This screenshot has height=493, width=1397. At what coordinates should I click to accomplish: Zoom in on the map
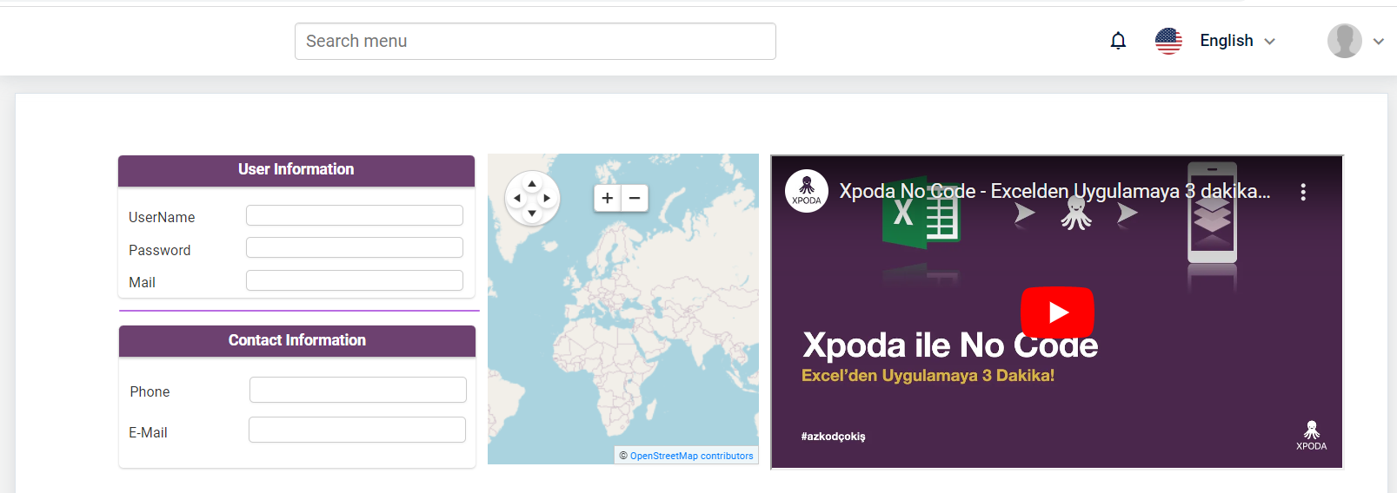click(608, 198)
